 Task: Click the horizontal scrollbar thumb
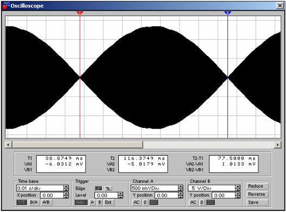point(78,145)
